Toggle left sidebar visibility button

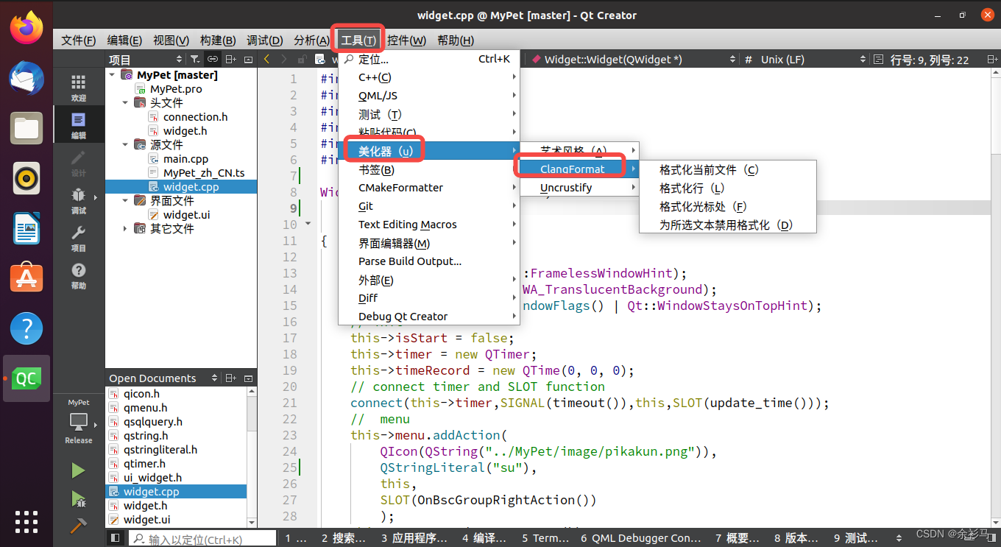(x=115, y=538)
